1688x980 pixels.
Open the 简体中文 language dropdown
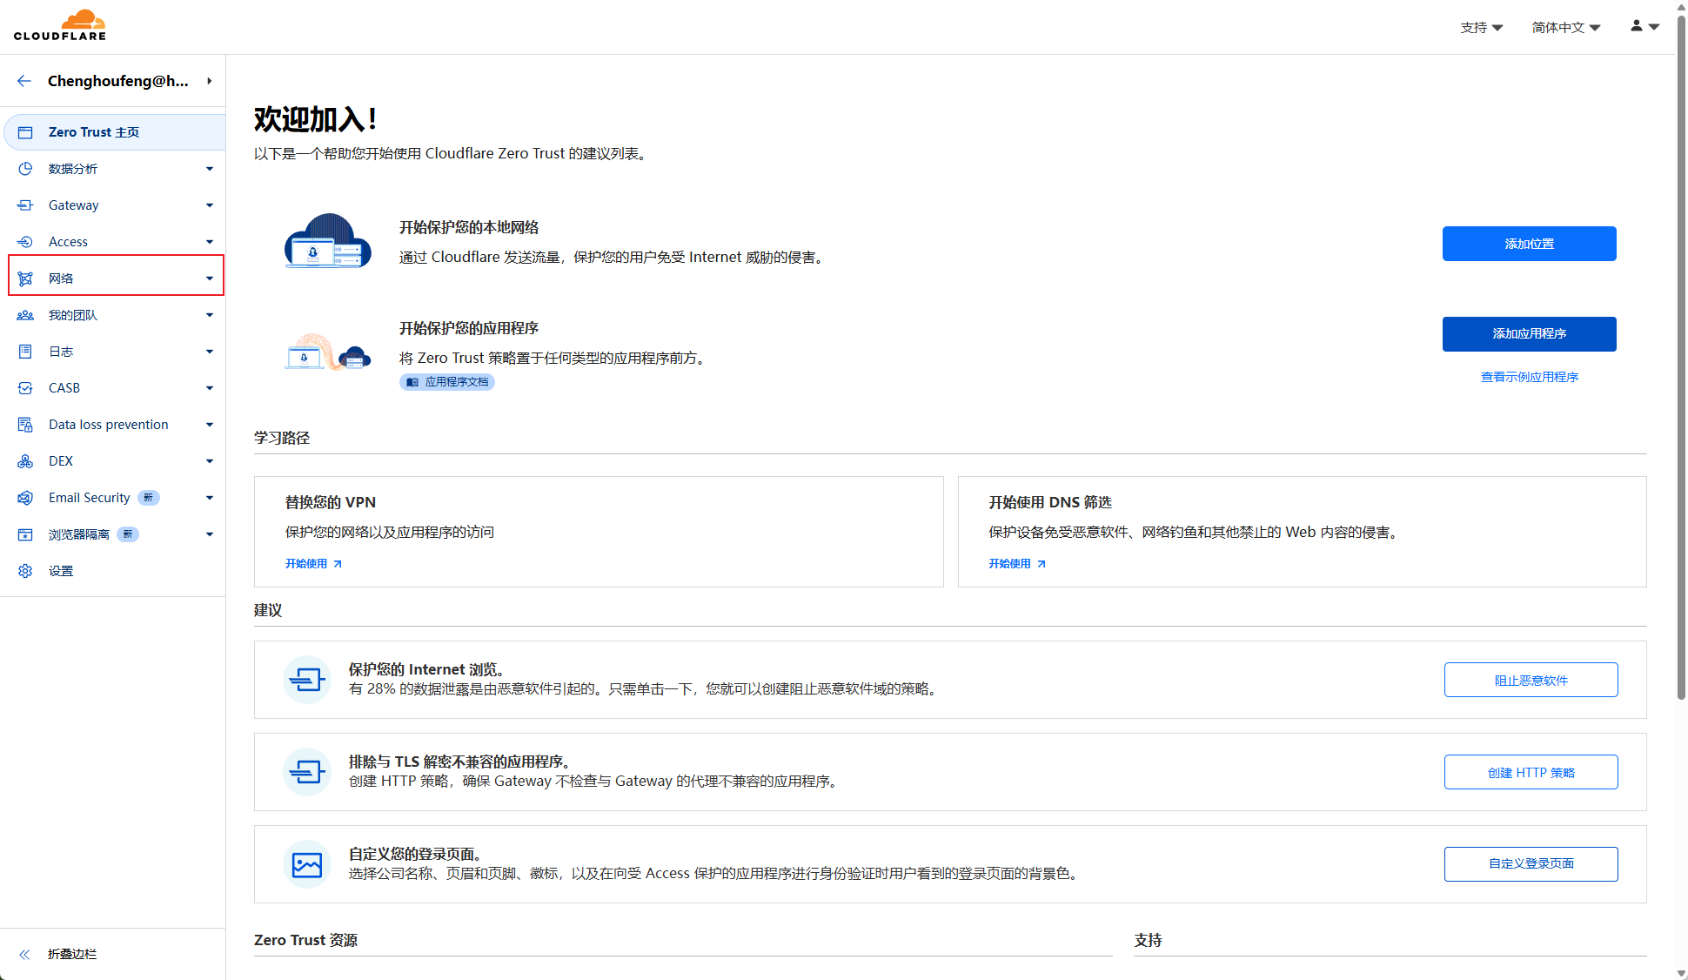(1565, 28)
